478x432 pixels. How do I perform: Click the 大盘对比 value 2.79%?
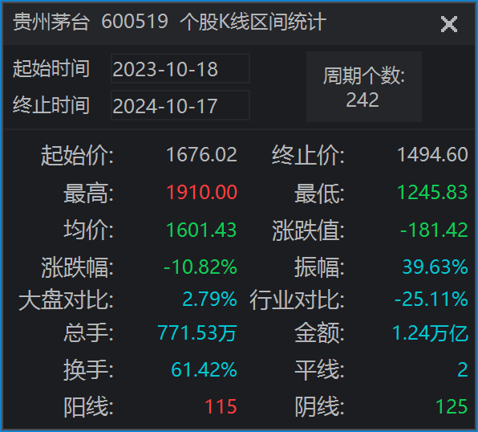210,299
